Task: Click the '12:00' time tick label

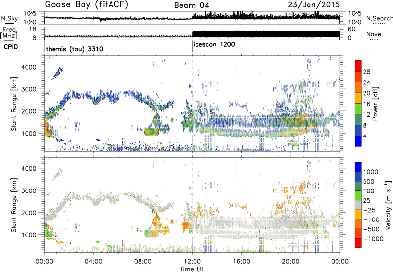Action: click(192, 262)
